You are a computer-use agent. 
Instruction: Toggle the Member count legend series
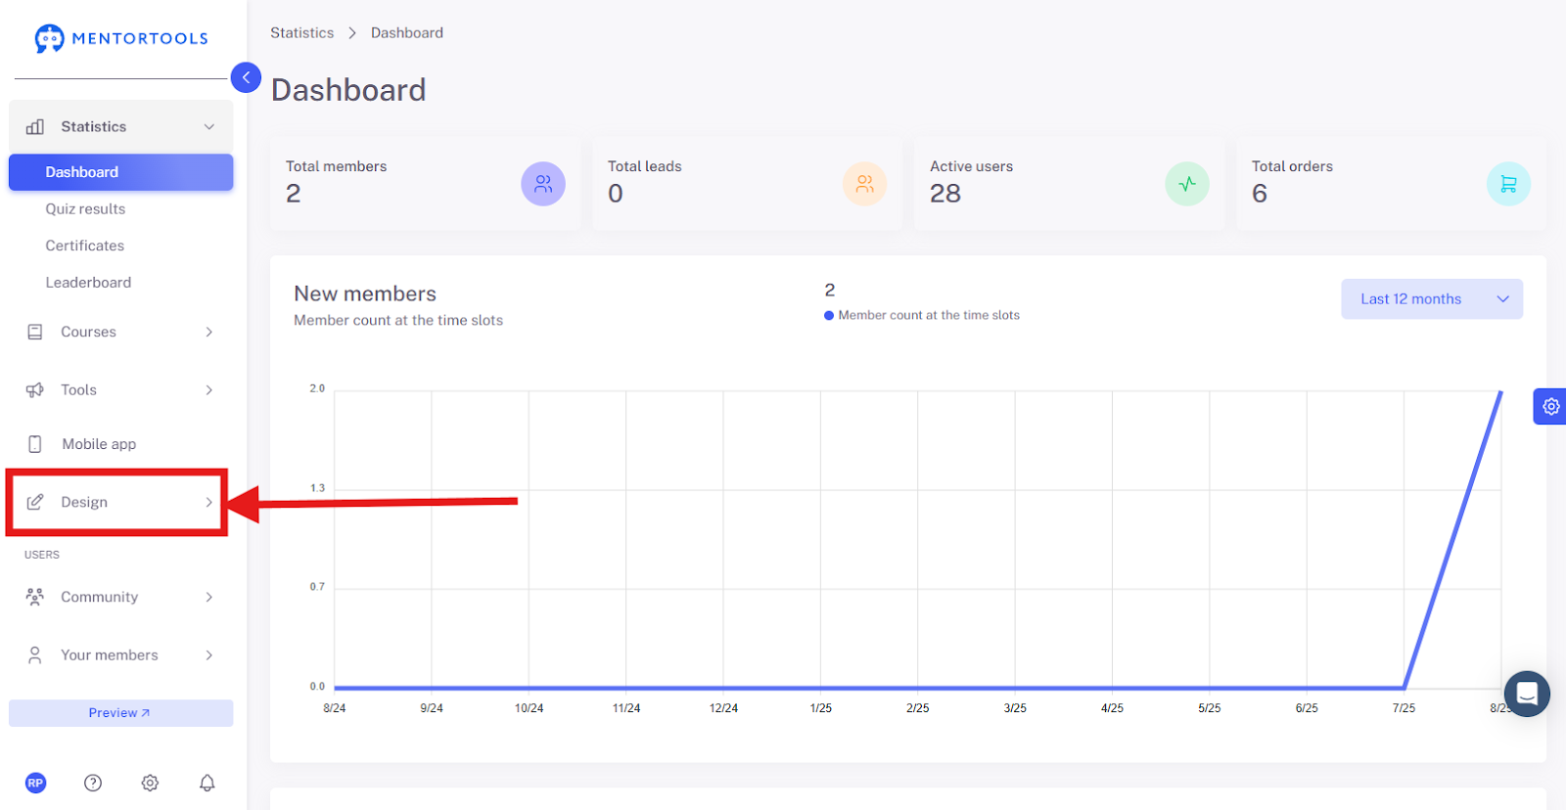pyautogui.click(x=922, y=315)
